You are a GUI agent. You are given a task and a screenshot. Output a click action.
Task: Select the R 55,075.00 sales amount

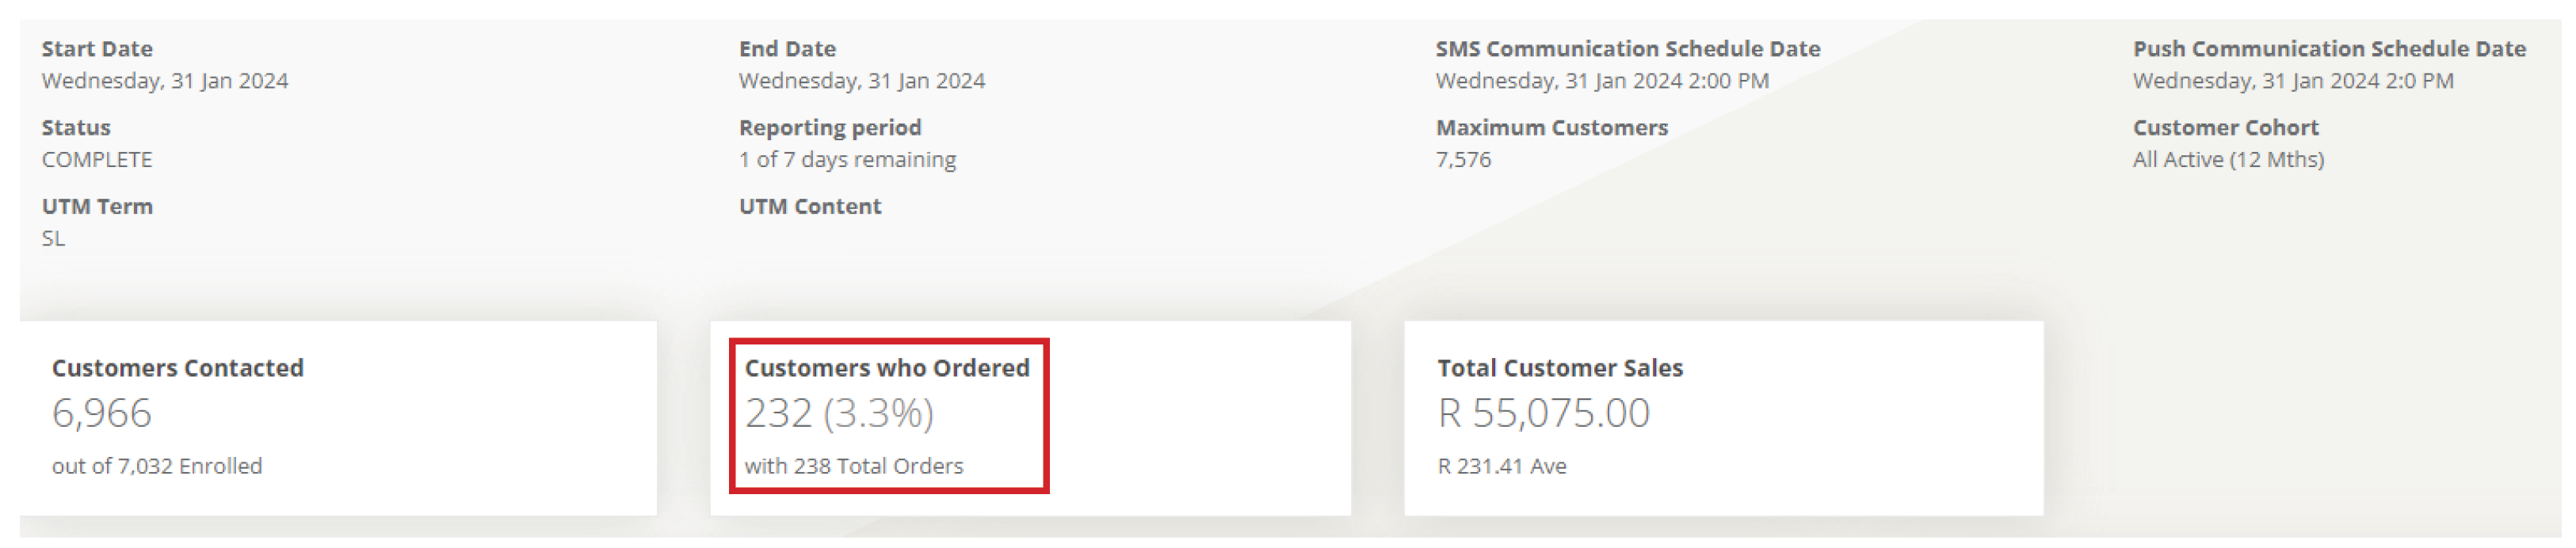pos(1543,413)
